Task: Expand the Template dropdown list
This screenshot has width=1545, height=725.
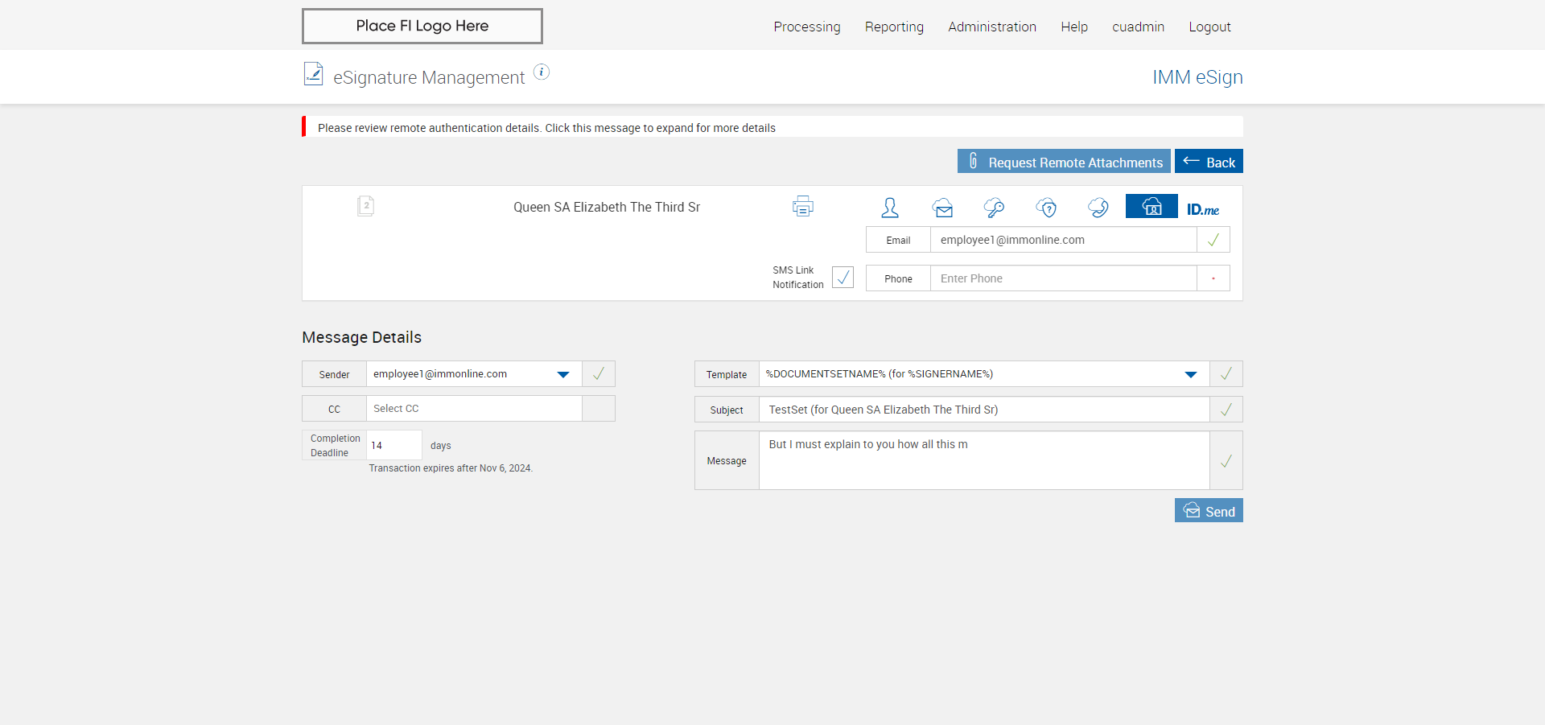Action: point(1190,374)
